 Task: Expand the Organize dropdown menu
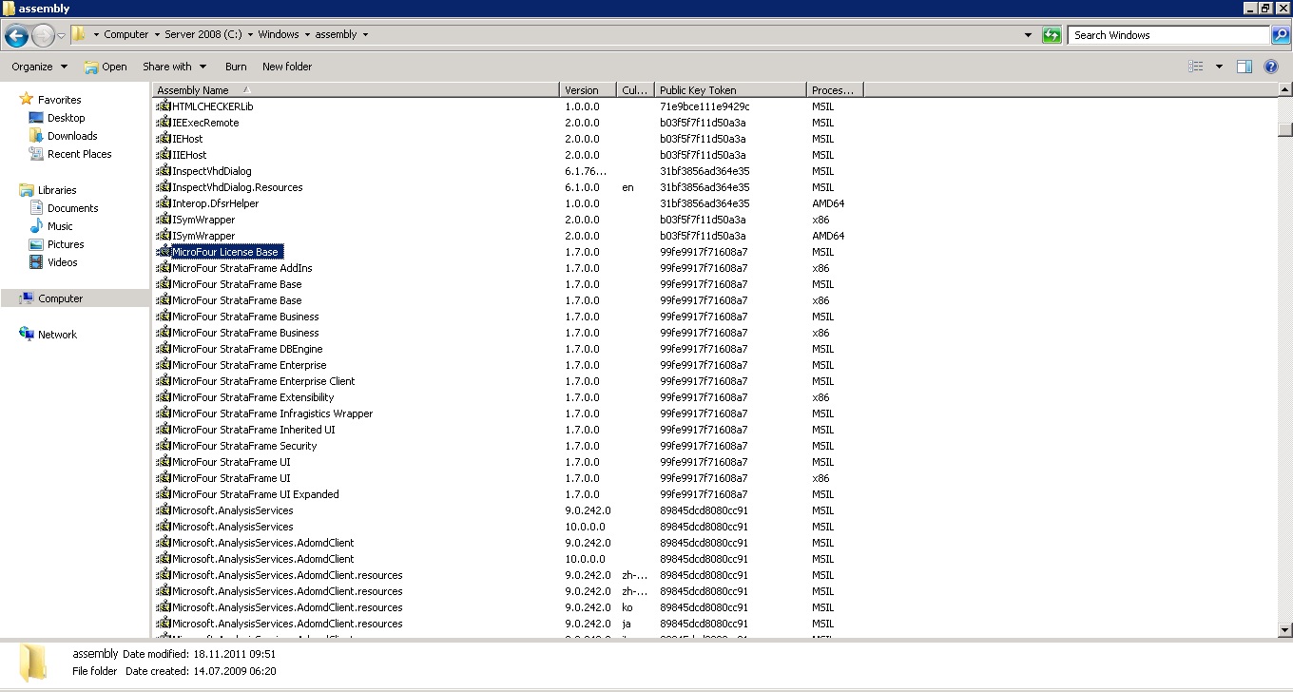click(39, 67)
